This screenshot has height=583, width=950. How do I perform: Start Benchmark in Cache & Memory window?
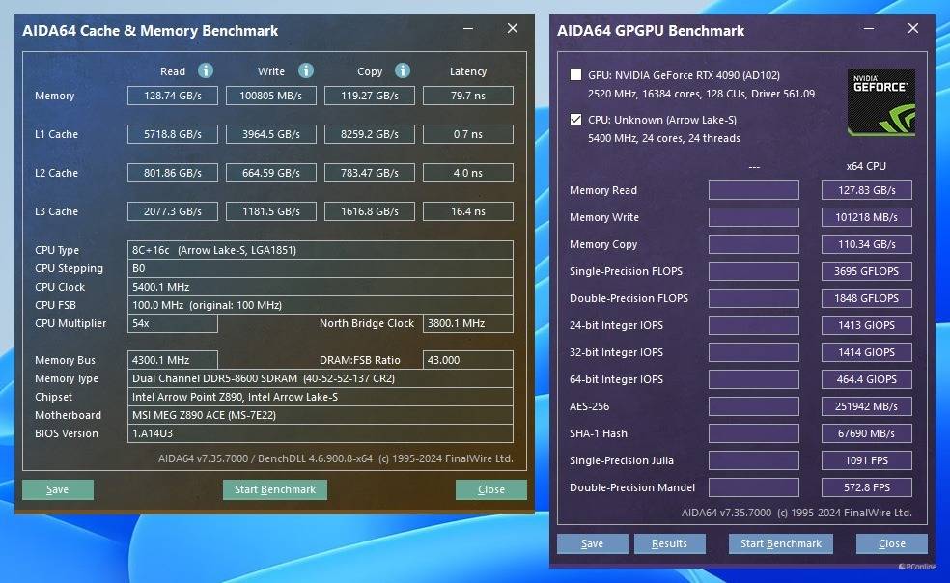coord(275,489)
